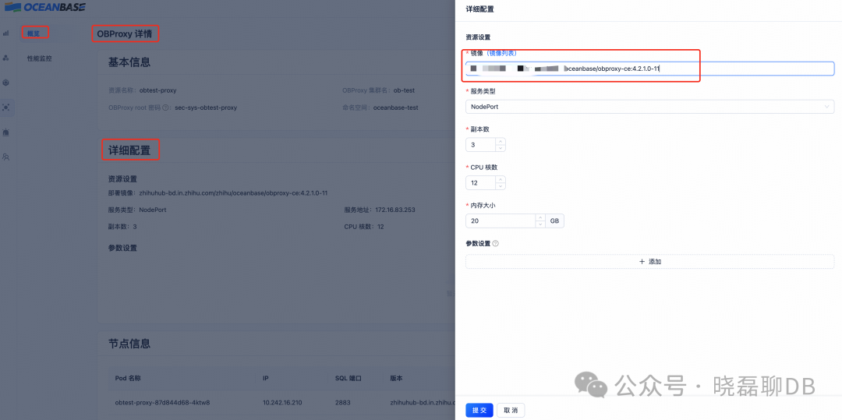The height and width of the screenshot is (420, 842).
Task: Click namespace oceanbase-test value
Action: pos(396,108)
